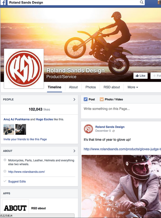Click the globe icon beside website URL
This screenshot has width=161, height=218.
pyautogui.click(x=5, y=171)
